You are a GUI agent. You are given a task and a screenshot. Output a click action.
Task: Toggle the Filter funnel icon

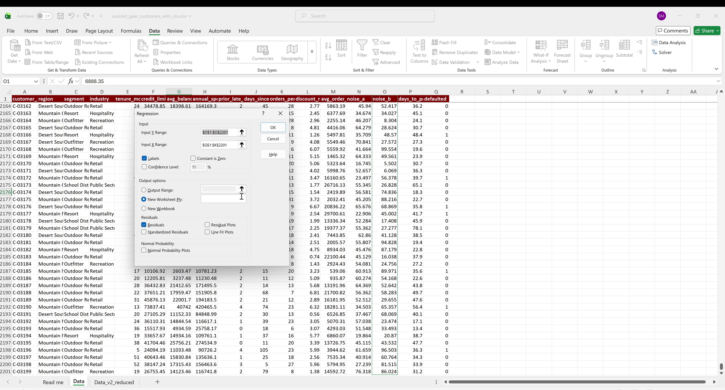click(362, 49)
